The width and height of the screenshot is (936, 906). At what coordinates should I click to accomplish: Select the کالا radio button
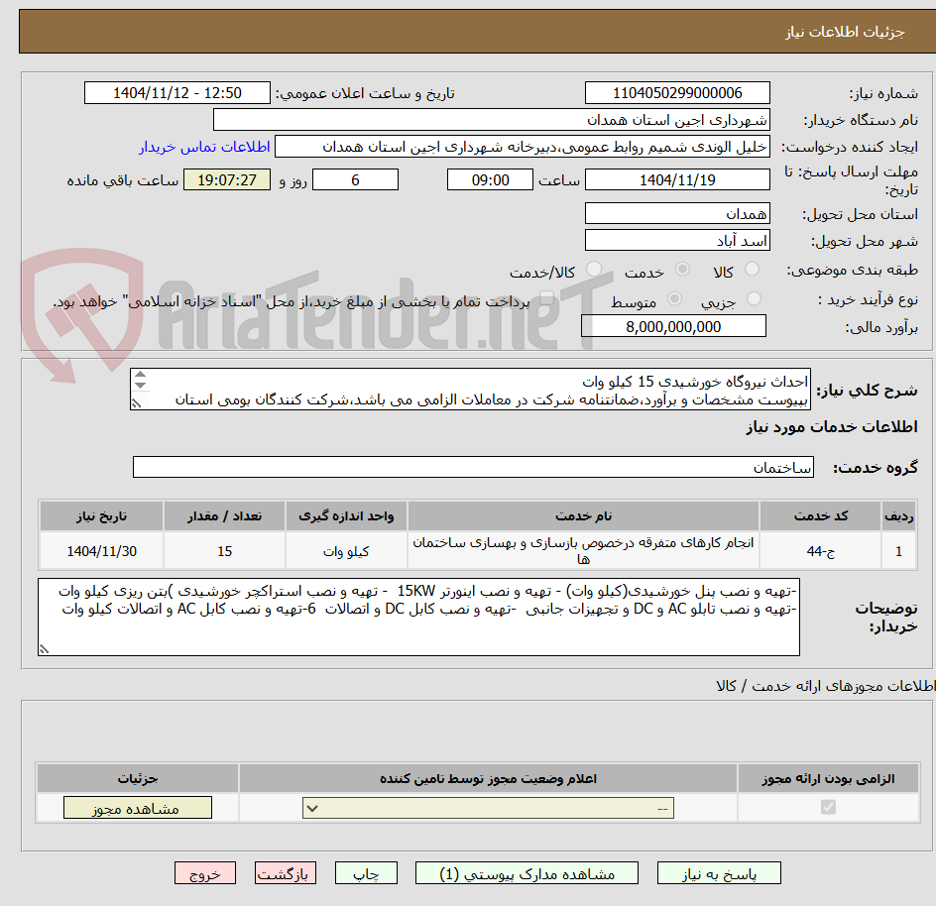[x=753, y=270]
